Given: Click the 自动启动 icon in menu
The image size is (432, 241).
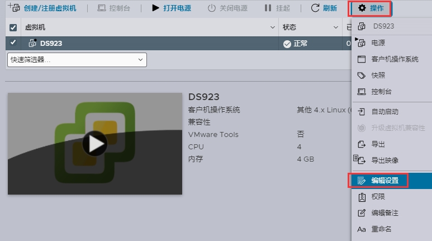Looking at the screenshot, I should pyautogui.click(x=362, y=112).
